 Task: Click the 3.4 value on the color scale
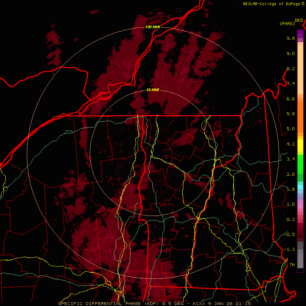(291, 159)
